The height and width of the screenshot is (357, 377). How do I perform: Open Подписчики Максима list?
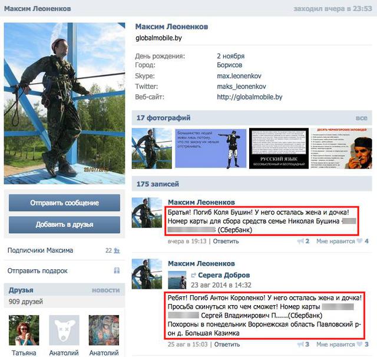(x=40, y=250)
